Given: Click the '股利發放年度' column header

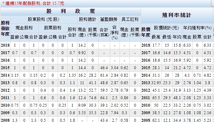Looking at the screenshot, I should pos(5,28).
